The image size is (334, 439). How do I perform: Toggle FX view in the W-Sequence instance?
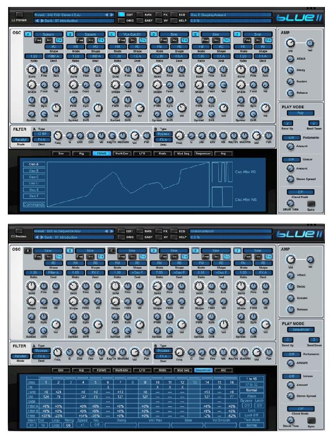tap(159, 231)
